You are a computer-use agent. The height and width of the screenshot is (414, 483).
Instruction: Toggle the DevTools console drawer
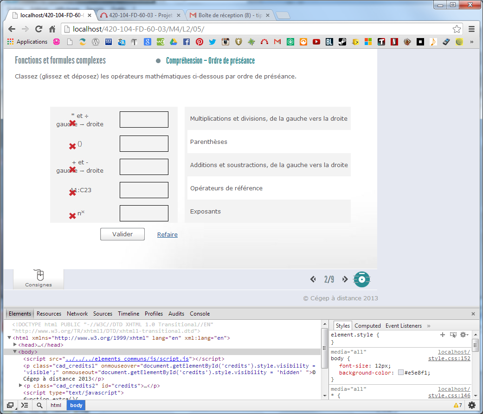(x=25, y=405)
